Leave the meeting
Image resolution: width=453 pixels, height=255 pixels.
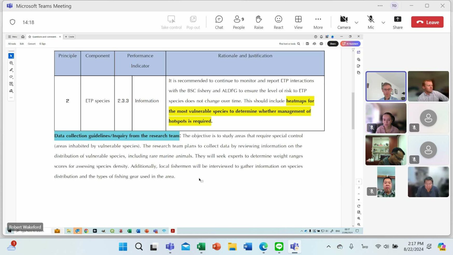point(427,22)
